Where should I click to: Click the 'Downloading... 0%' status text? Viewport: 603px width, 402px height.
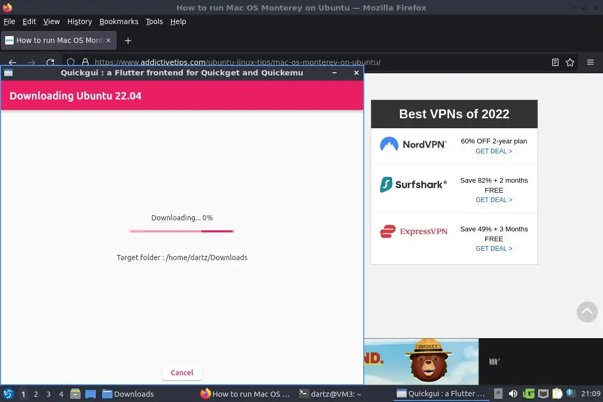182,218
